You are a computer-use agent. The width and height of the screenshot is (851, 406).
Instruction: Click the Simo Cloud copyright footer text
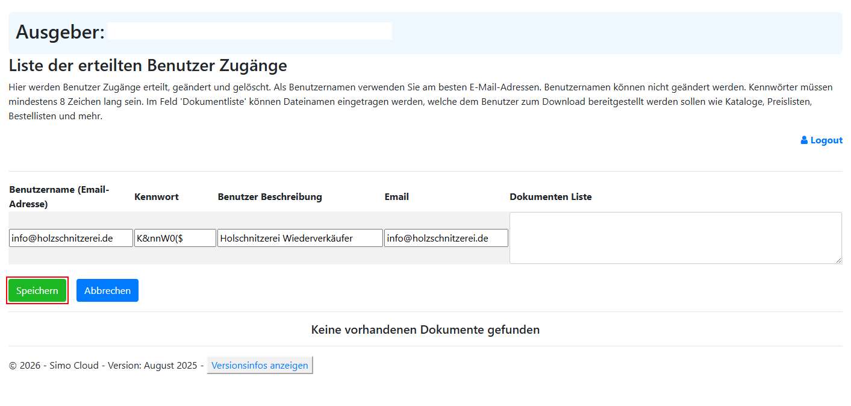(x=105, y=365)
